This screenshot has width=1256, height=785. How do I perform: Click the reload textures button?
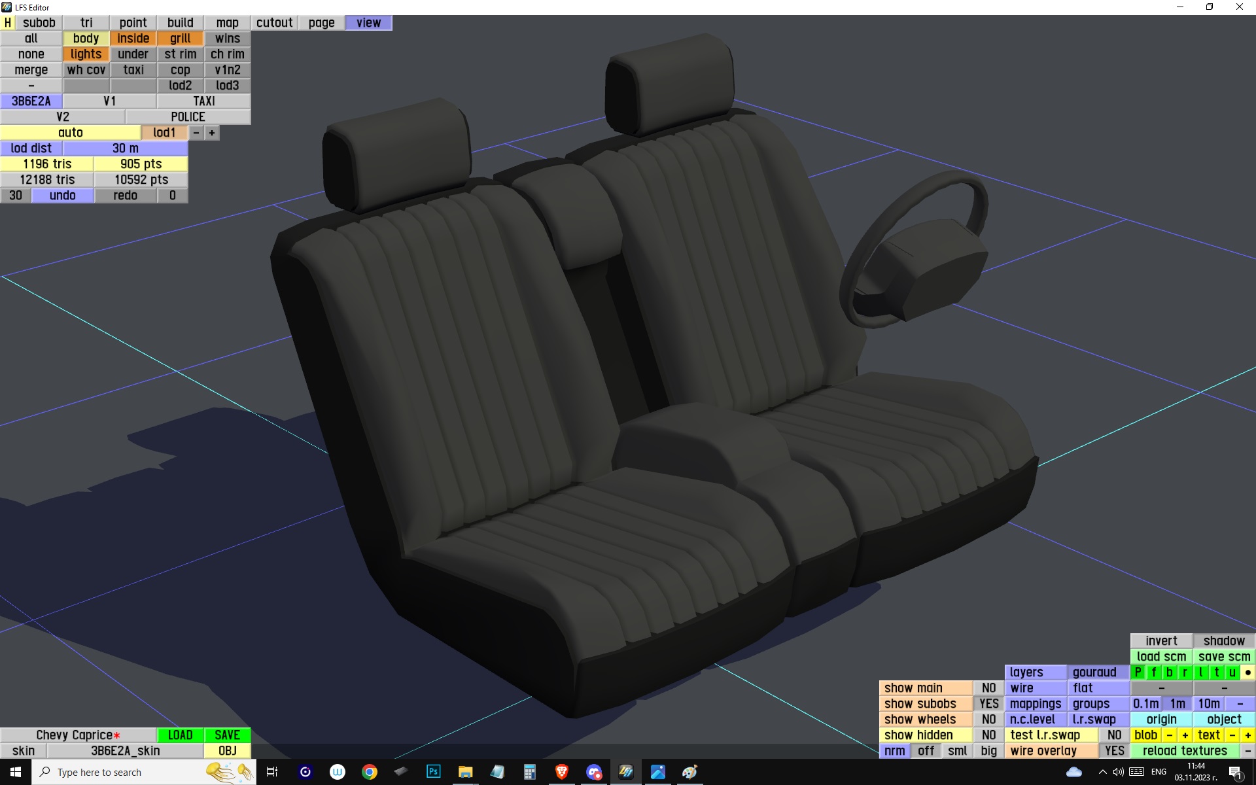coord(1185,751)
